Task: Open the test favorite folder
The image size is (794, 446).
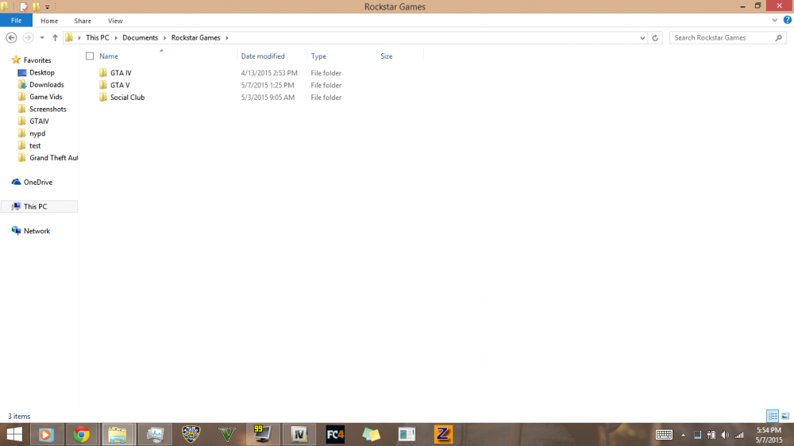Action: click(x=35, y=145)
